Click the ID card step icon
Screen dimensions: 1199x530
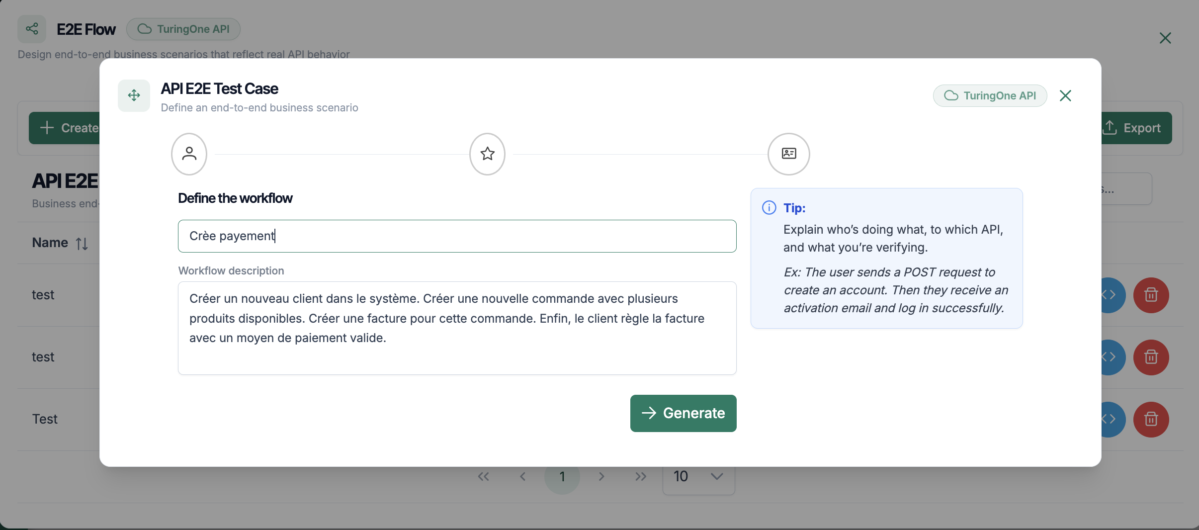pos(788,154)
